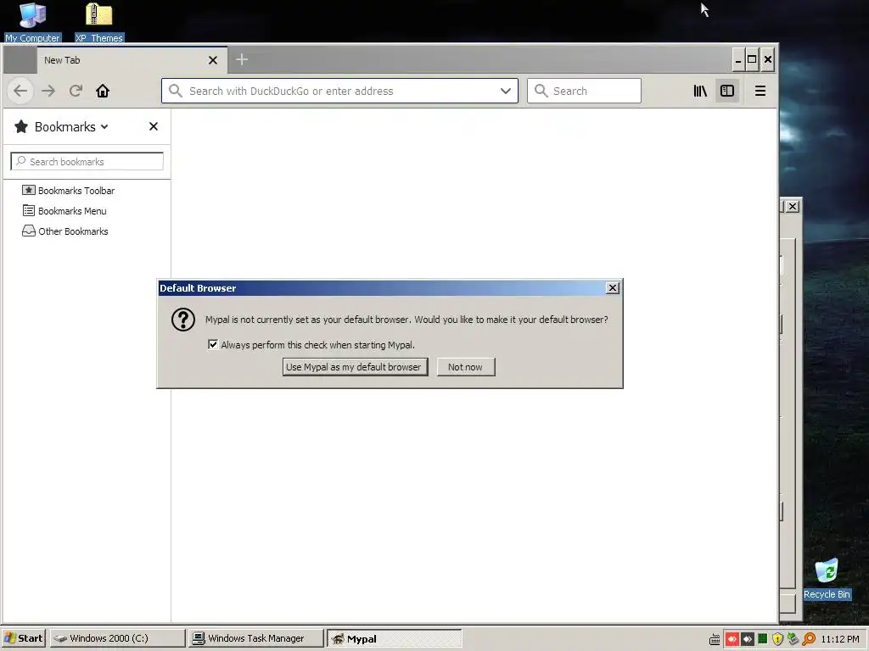Click the yellow security shield tray icon

click(777, 639)
